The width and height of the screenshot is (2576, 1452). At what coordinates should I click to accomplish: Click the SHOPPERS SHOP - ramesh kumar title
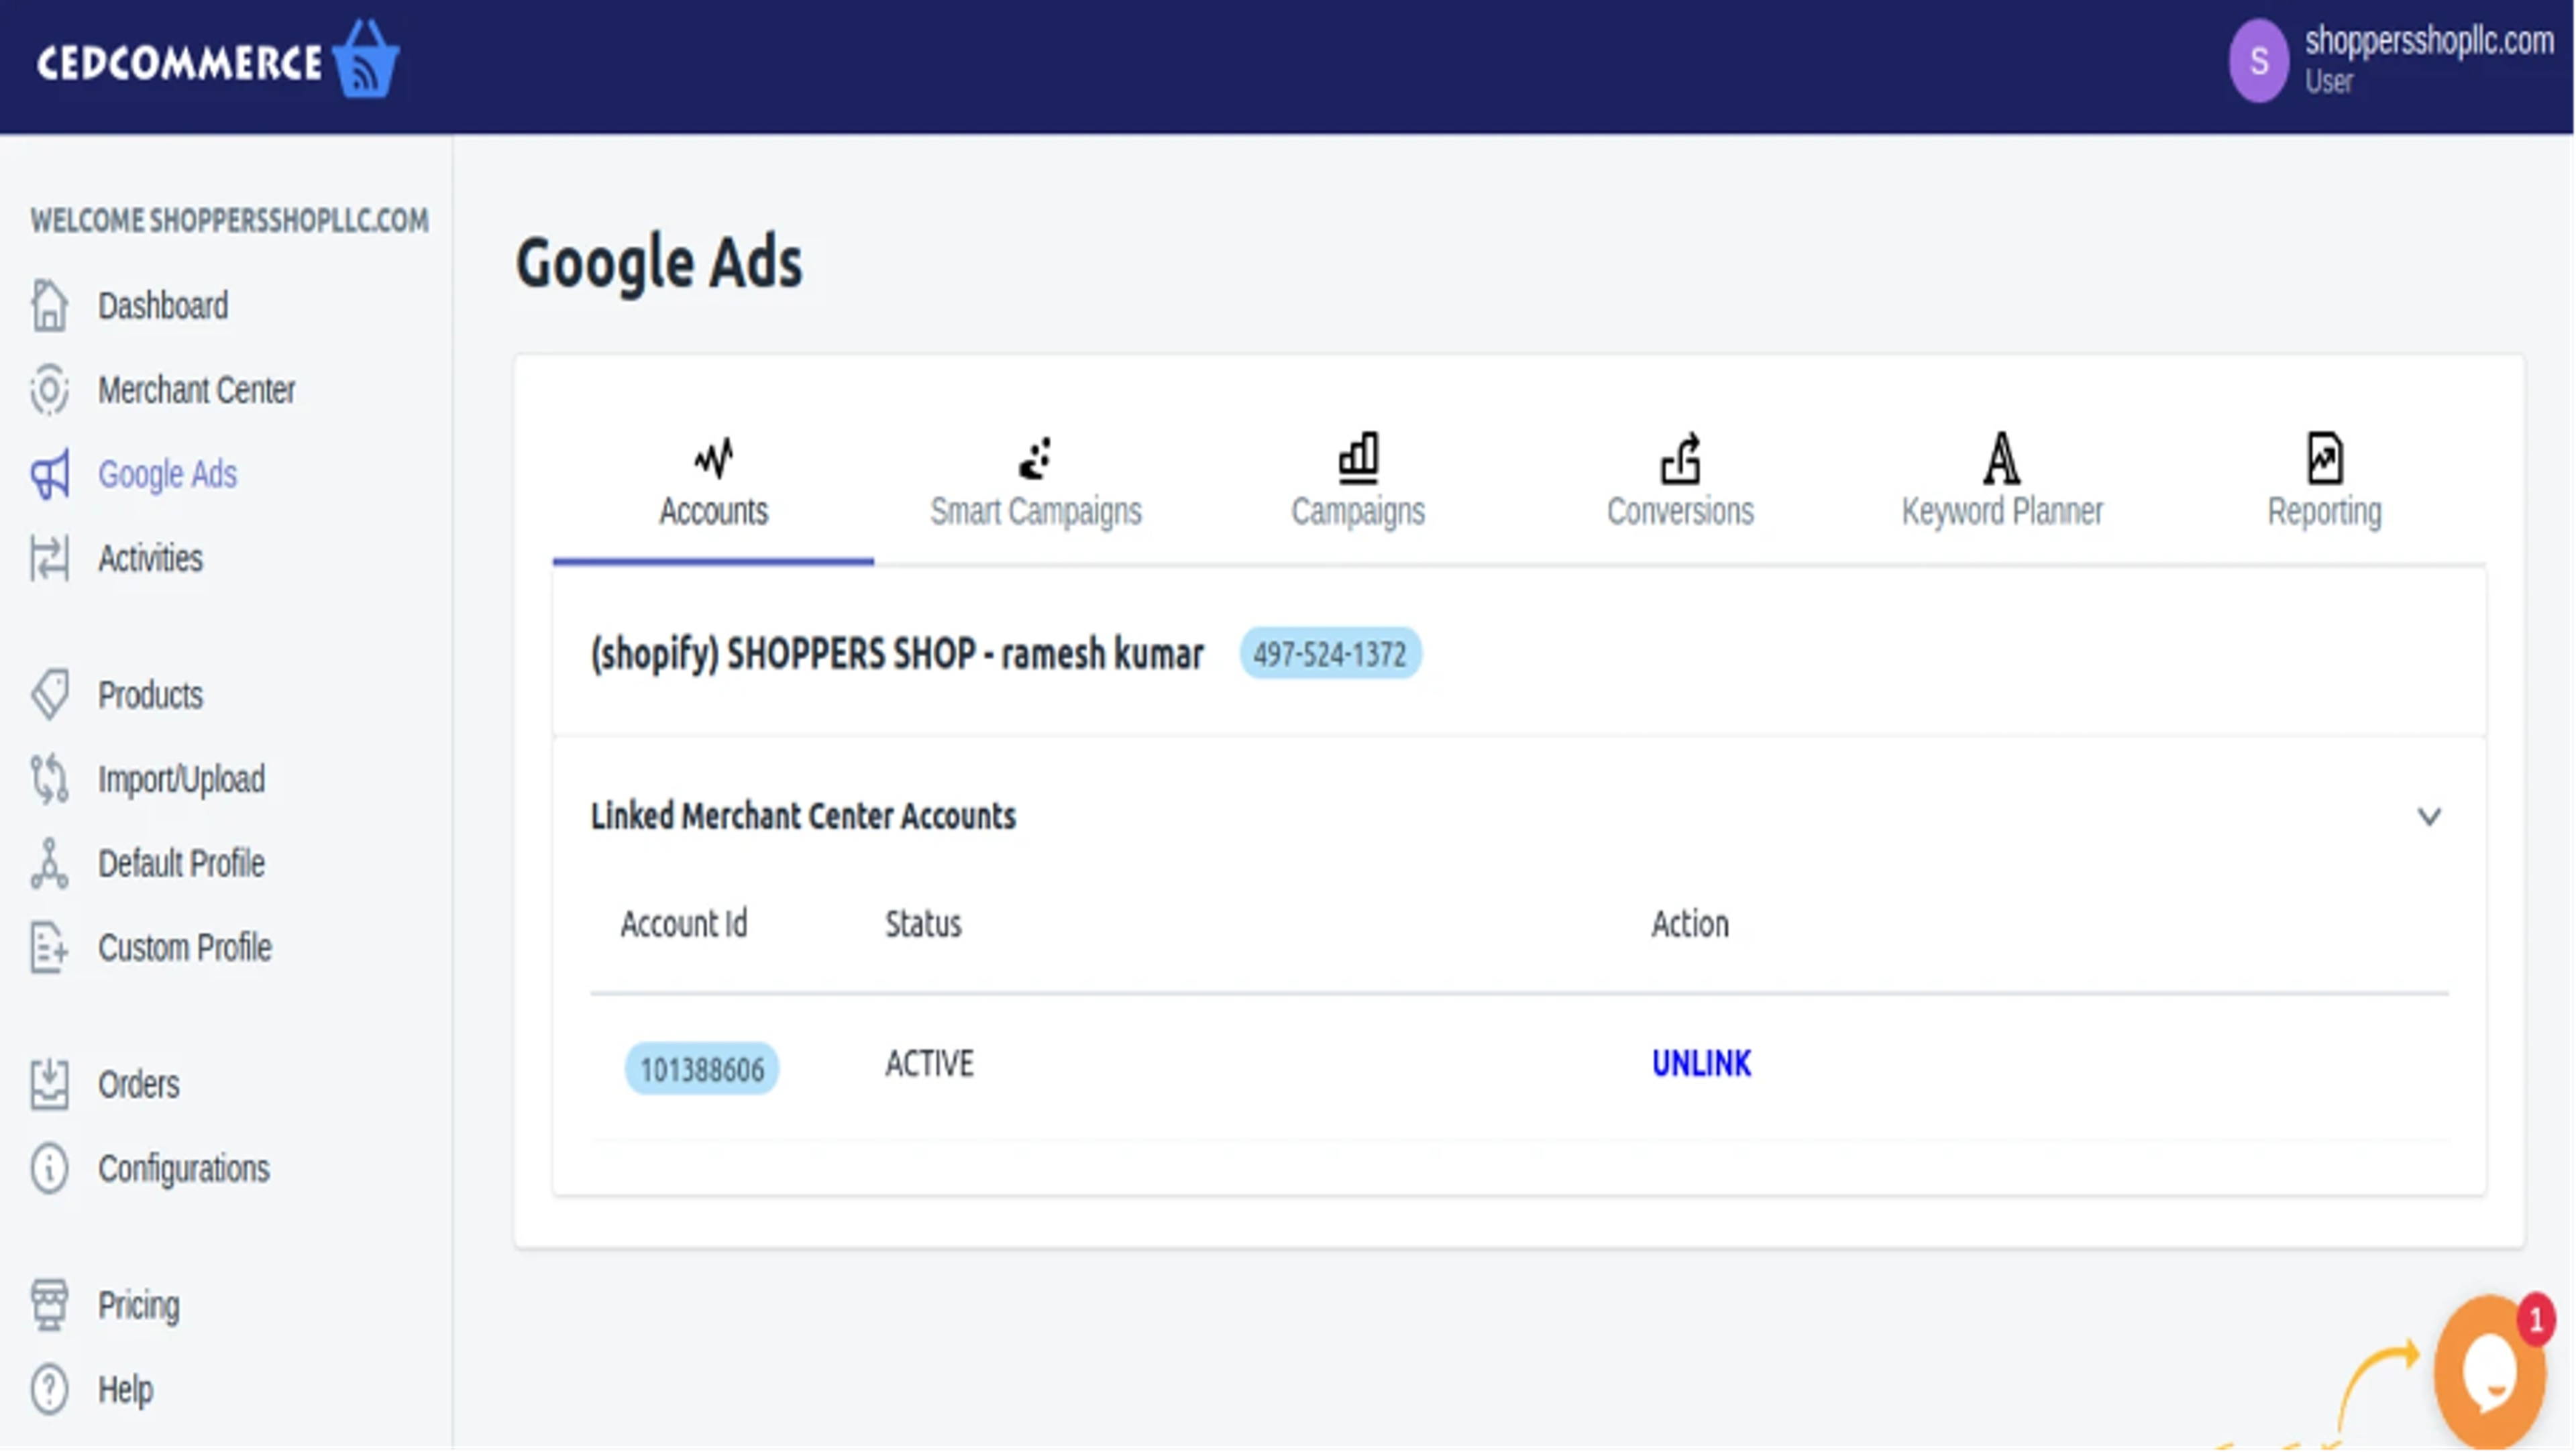point(897,655)
